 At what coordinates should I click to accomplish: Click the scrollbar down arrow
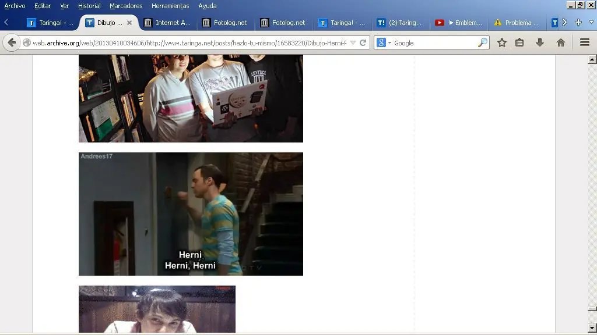point(592,328)
